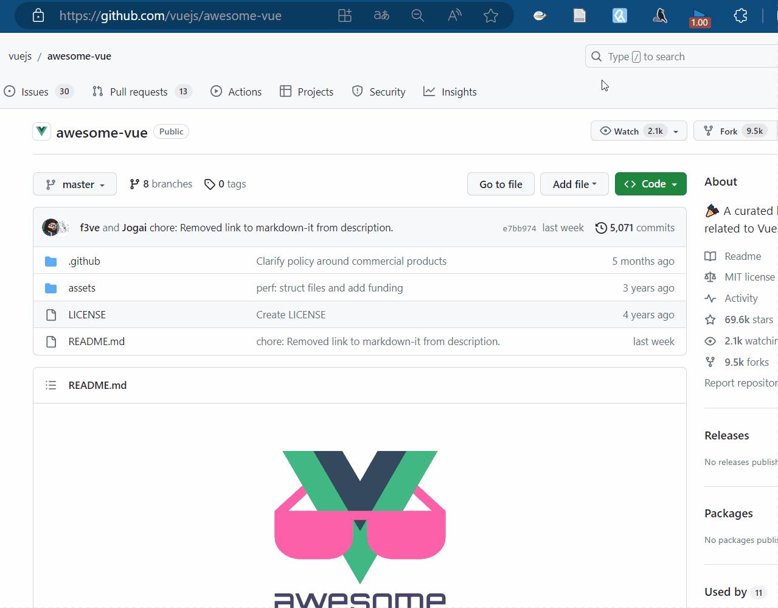
Task: Click the search magnifier icon
Action: pyautogui.click(x=597, y=57)
